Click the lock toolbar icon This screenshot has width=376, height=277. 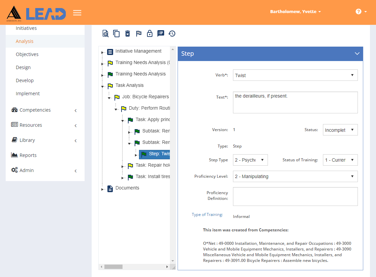click(x=150, y=33)
